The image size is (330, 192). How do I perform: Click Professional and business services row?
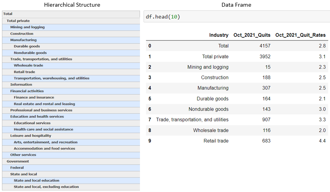click(41, 110)
